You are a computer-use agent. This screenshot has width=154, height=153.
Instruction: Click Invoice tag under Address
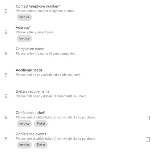24,38
